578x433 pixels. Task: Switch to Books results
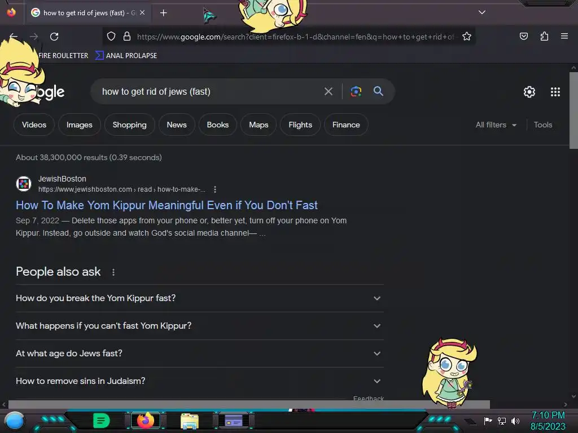[x=217, y=125]
